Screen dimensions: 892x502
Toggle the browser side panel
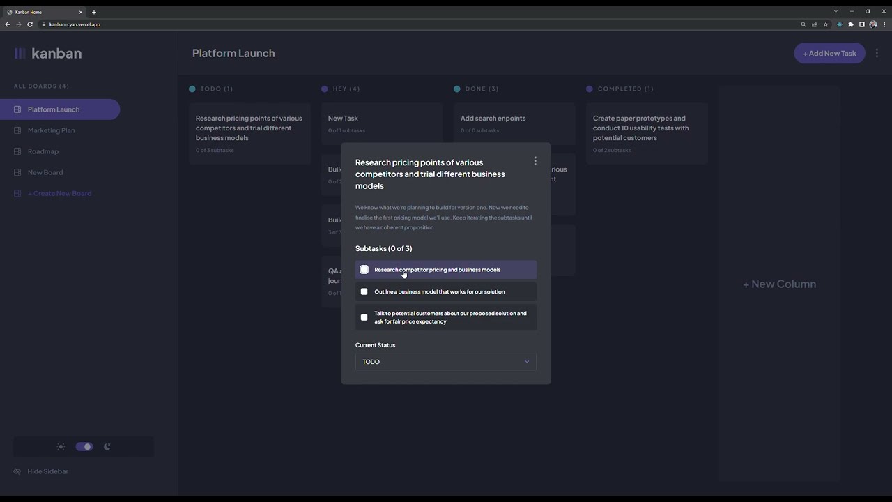click(x=862, y=24)
